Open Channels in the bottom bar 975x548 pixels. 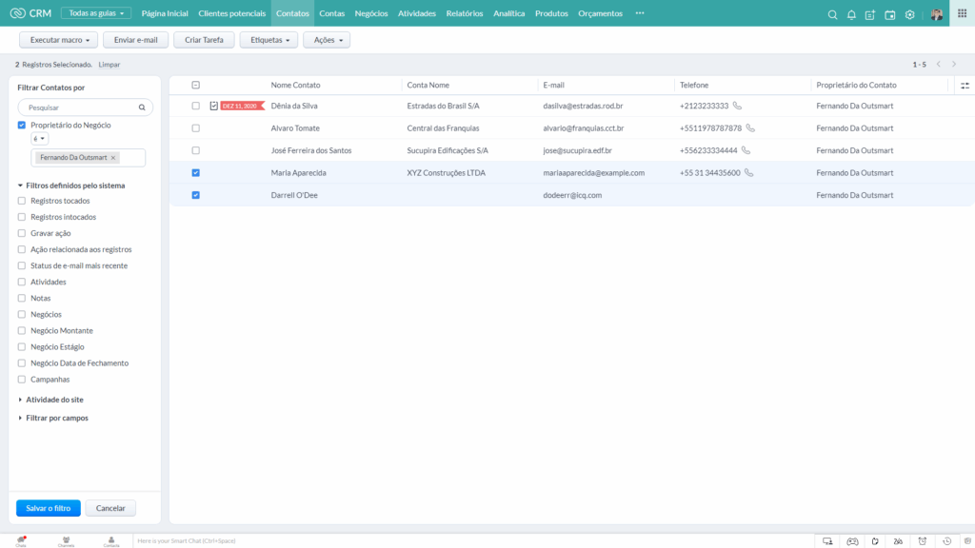pyautogui.click(x=66, y=541)
